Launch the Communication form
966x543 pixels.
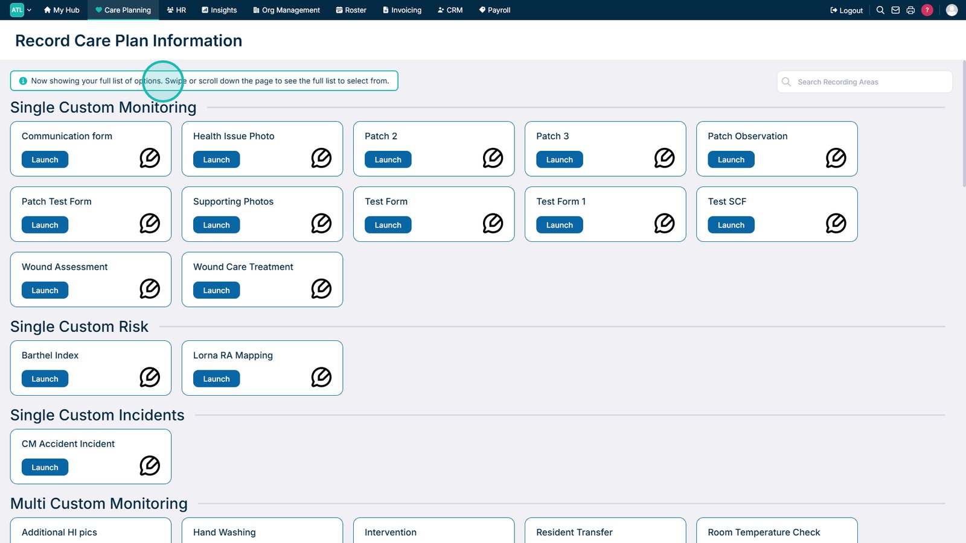(45, 159)
